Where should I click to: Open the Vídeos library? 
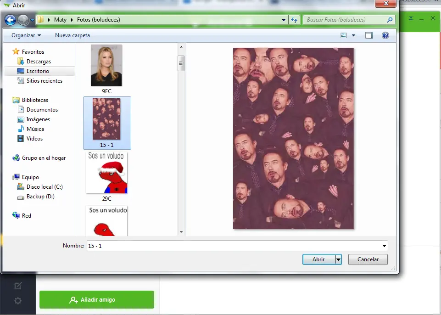tap(34, 139)
